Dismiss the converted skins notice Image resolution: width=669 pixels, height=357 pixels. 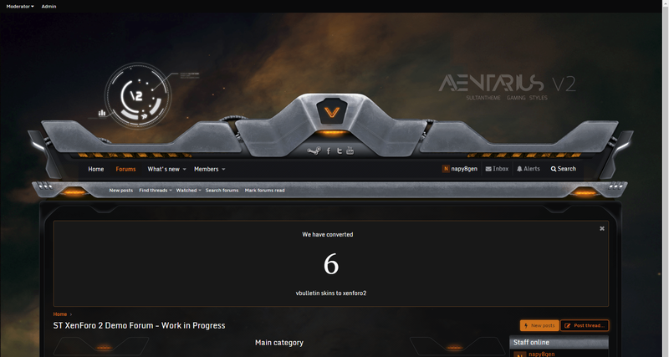601,228
